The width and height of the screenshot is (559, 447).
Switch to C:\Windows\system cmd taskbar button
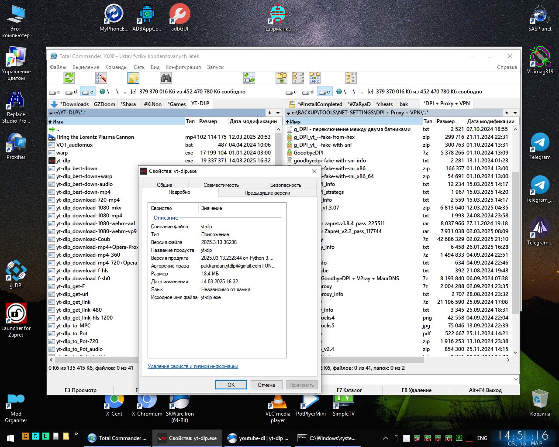pos(327,438)
